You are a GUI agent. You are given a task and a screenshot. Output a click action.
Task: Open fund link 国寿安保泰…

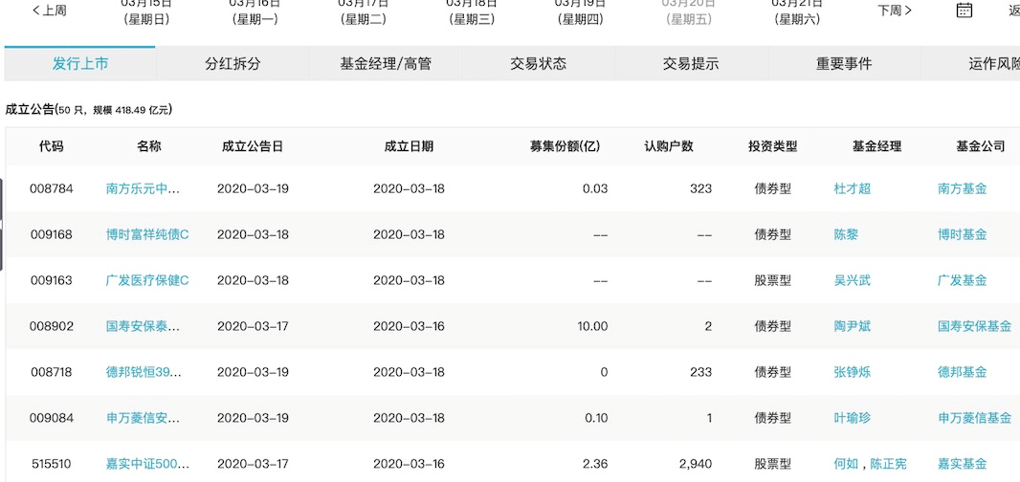pyautogui.click(x=144, y=326)
